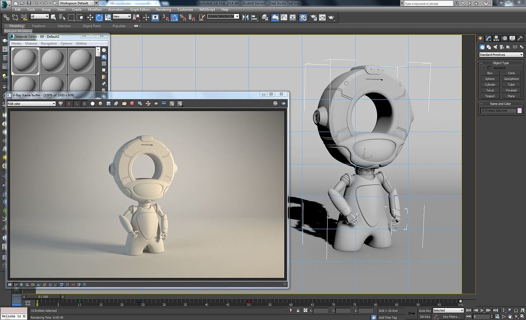This screenshot has width=526, height=320.
Task: Toggle Angle Snap in the toolbar
Action: tap(174, 17)
